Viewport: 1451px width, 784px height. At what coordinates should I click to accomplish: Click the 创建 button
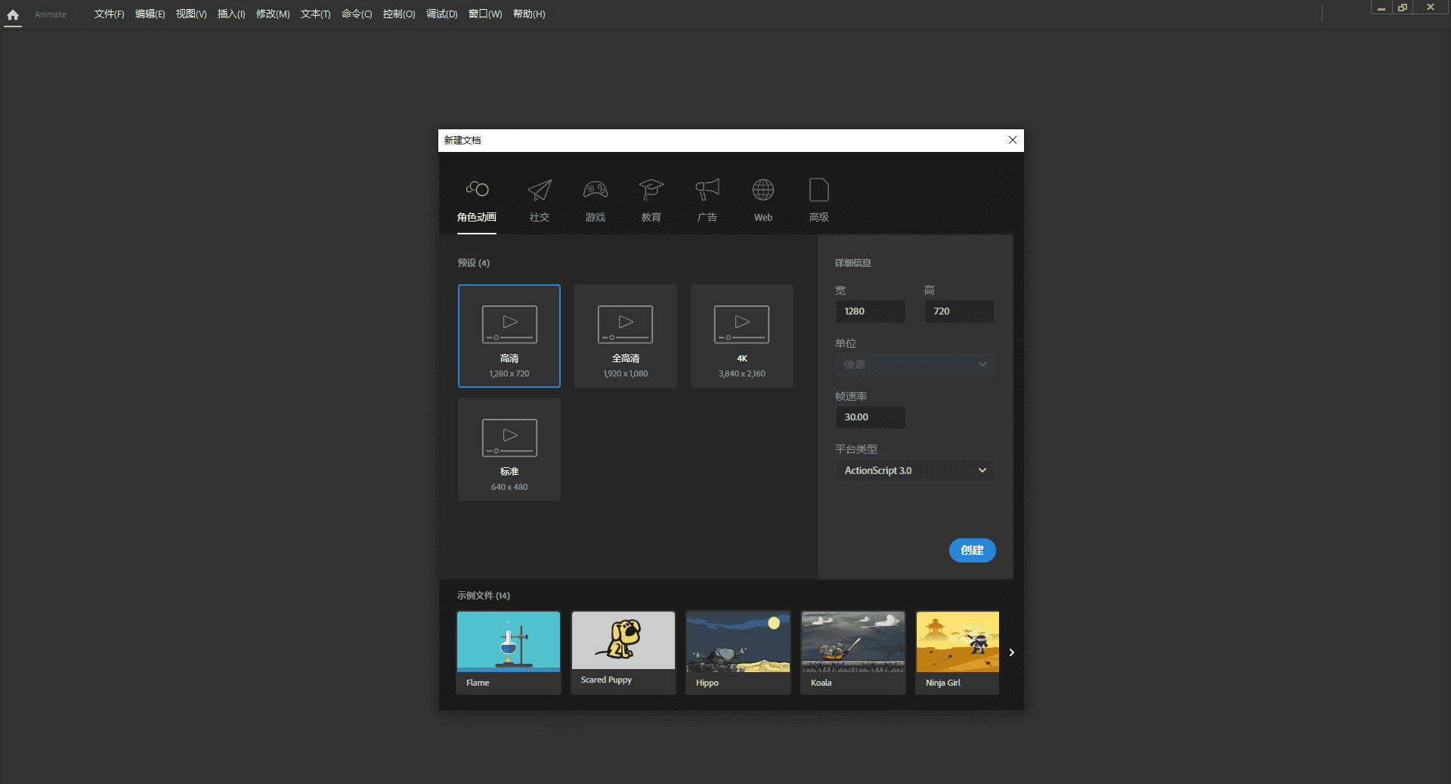coord(973,550)
